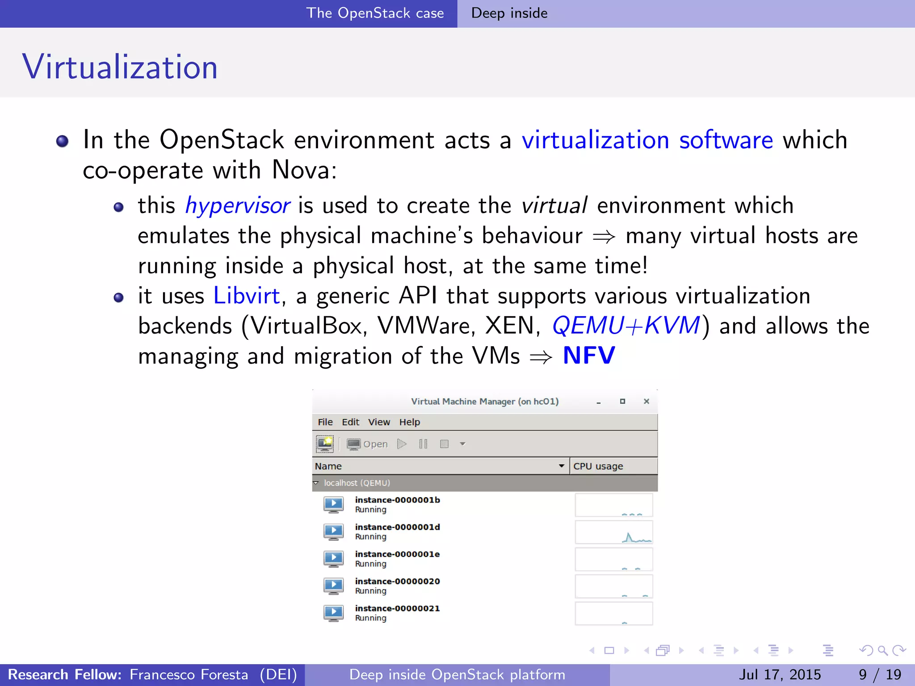This screenshot has width=915, height=686.
Task: Click the subsection navigation icon
Action: pyautogui.click(x=719, y=651)
